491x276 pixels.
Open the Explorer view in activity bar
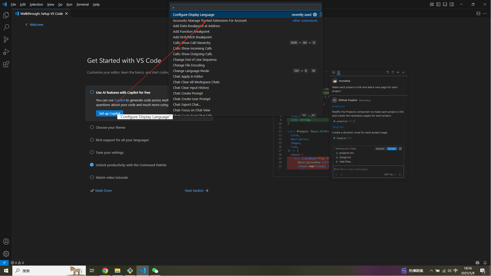point(6,15)
